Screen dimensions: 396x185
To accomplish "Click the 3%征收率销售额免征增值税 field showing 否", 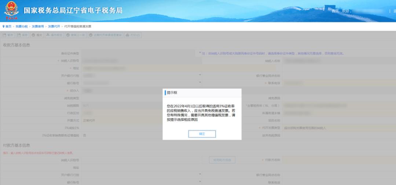I will [x=122, y=136].
